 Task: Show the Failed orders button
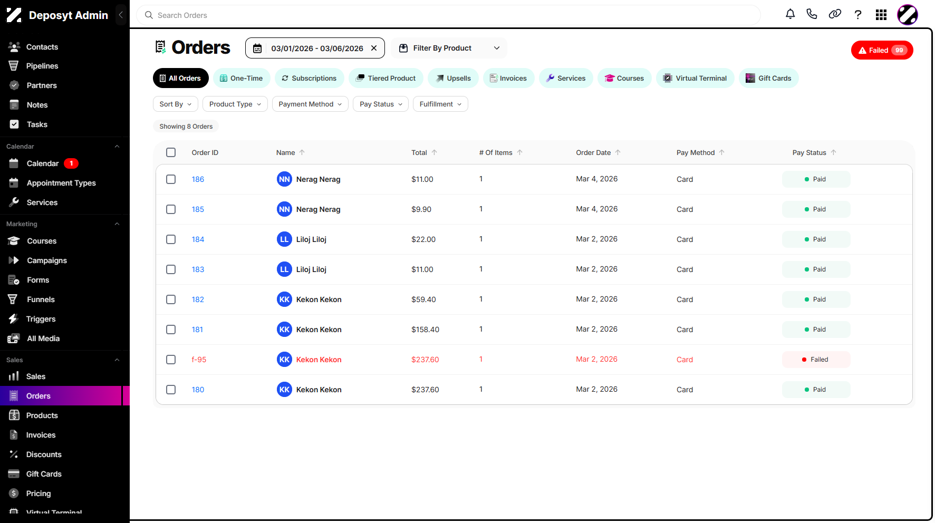click(882, 50)
